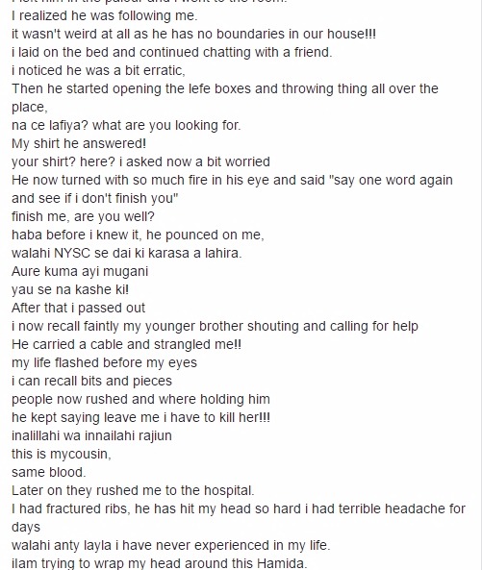Click 'my life flashed before my eyes'
Viewport: 482px width, 570px height.
(x=104, y=362)
